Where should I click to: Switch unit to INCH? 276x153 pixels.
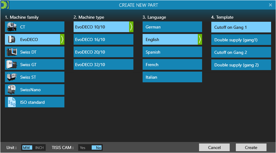(x=40, y=148)
